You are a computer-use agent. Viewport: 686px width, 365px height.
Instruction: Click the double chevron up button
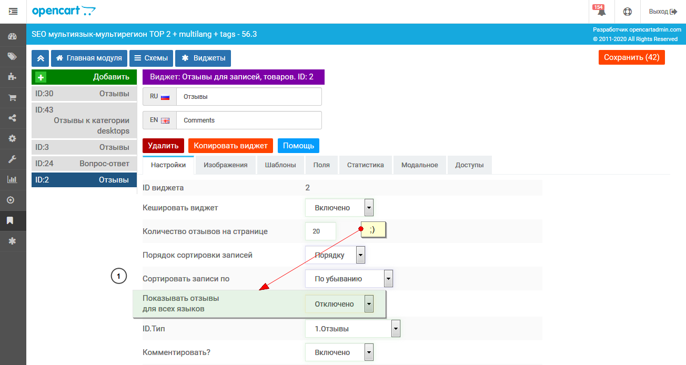(x=41, y=58)
